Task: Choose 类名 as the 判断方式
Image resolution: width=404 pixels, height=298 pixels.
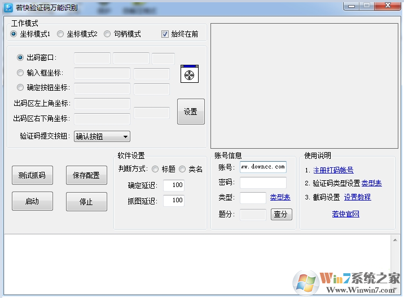Action: 182,169
